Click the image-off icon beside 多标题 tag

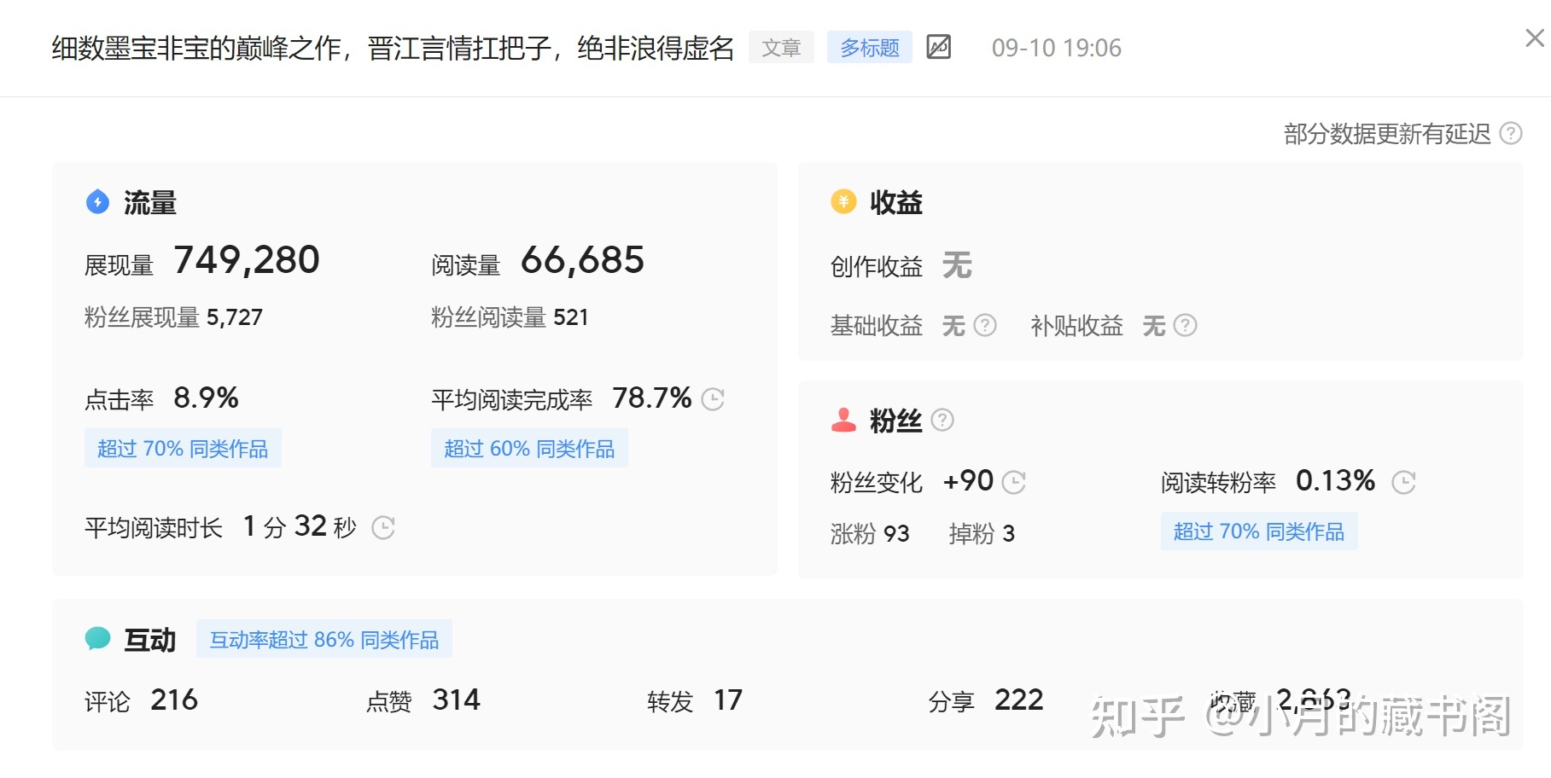pyautogui.click(x=939, y=47)
